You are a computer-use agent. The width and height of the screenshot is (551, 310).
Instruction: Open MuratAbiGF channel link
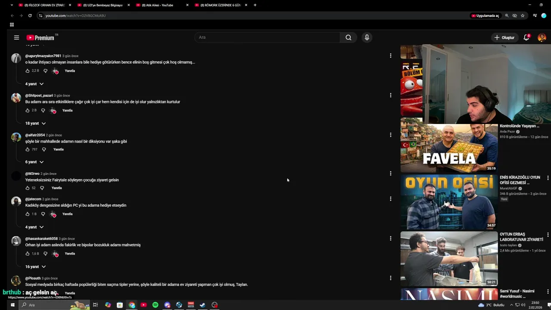[x=508, y=188]
